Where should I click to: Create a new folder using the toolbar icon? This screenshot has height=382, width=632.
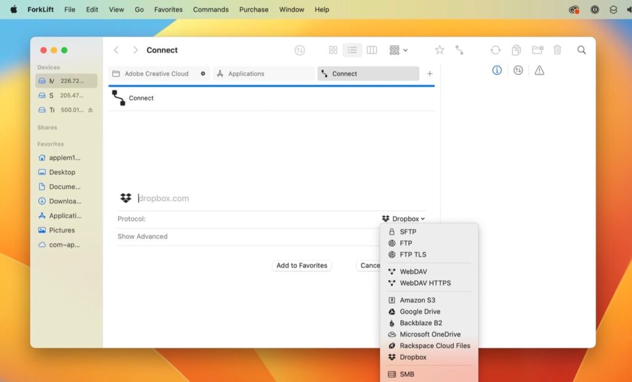click(x=538, y=50)
